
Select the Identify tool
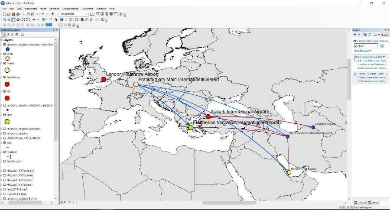62,19
